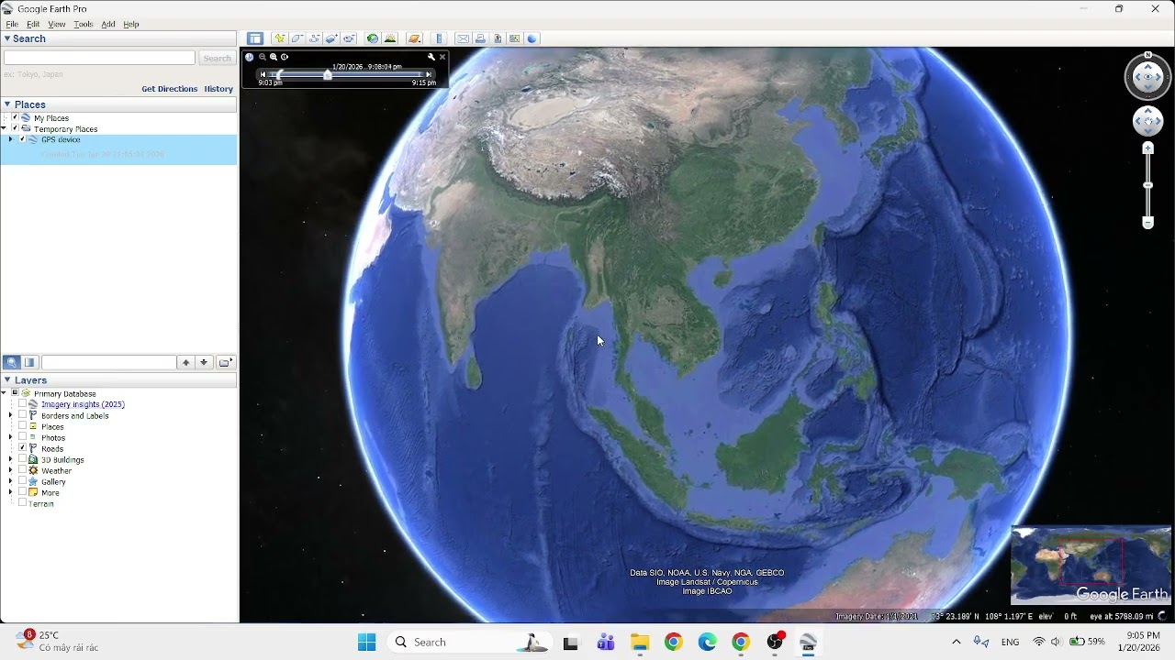
Task: Enable Terrain layer checkbox
Action: [22, 503]
